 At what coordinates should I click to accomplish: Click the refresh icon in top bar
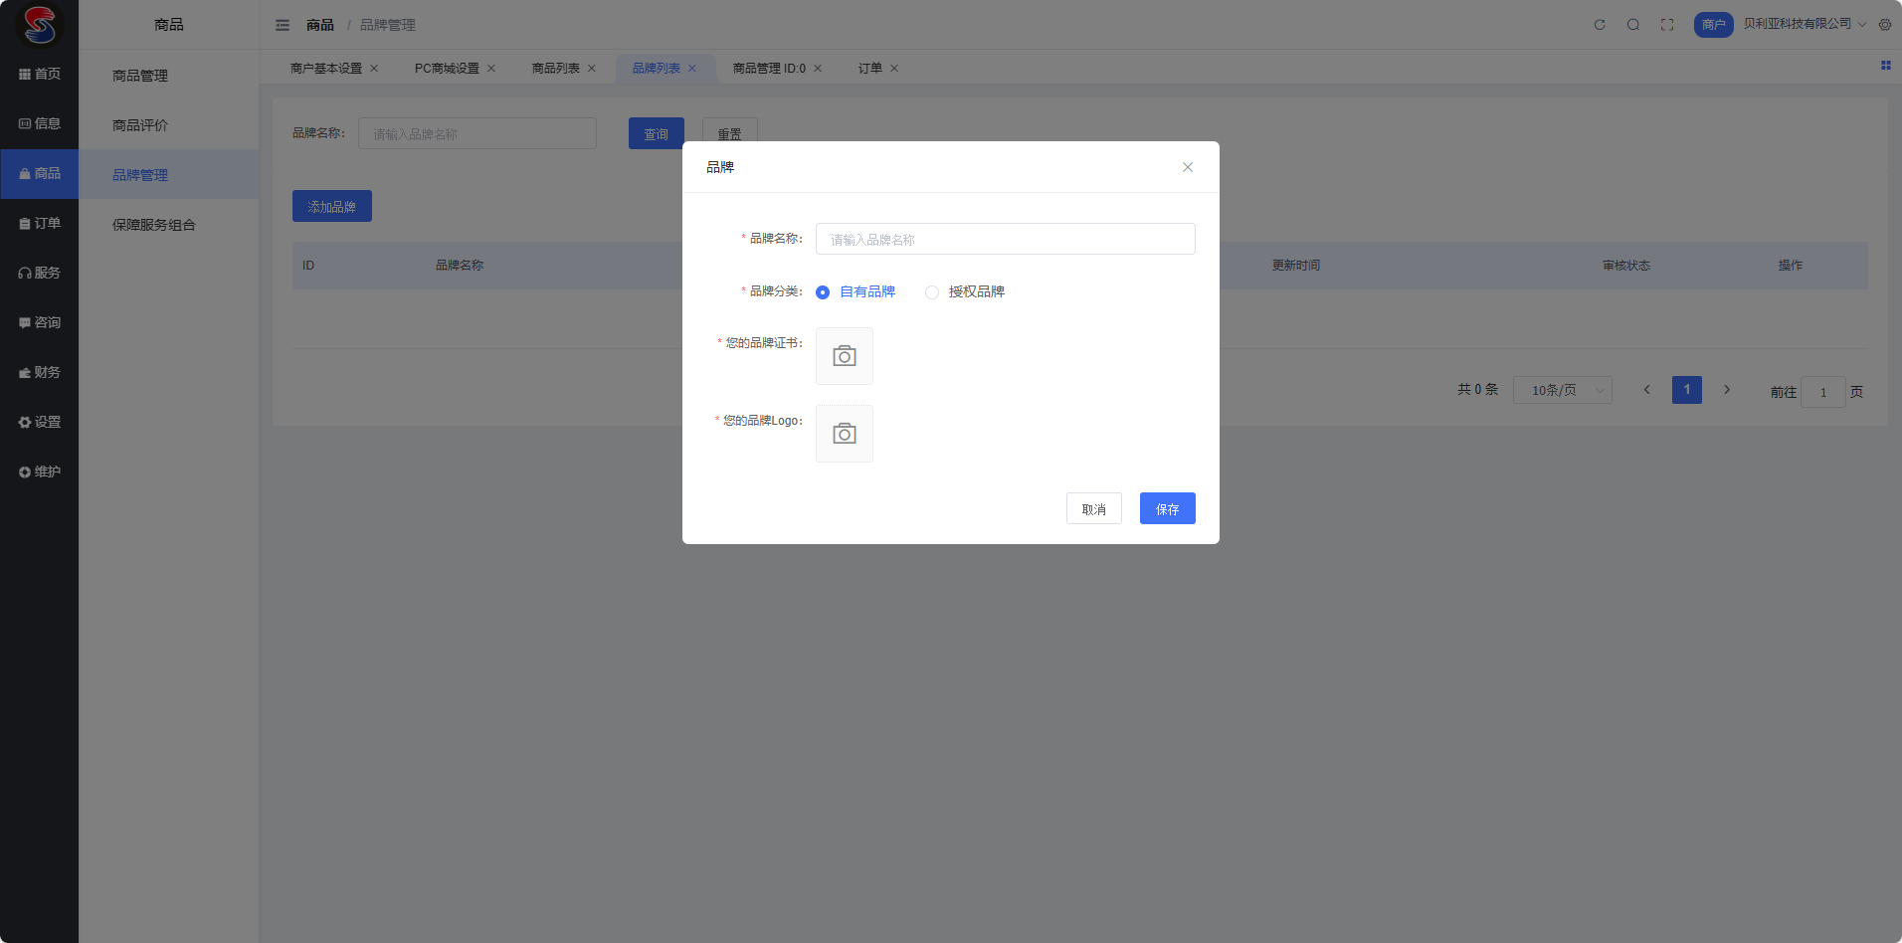tap(1600, 25)
